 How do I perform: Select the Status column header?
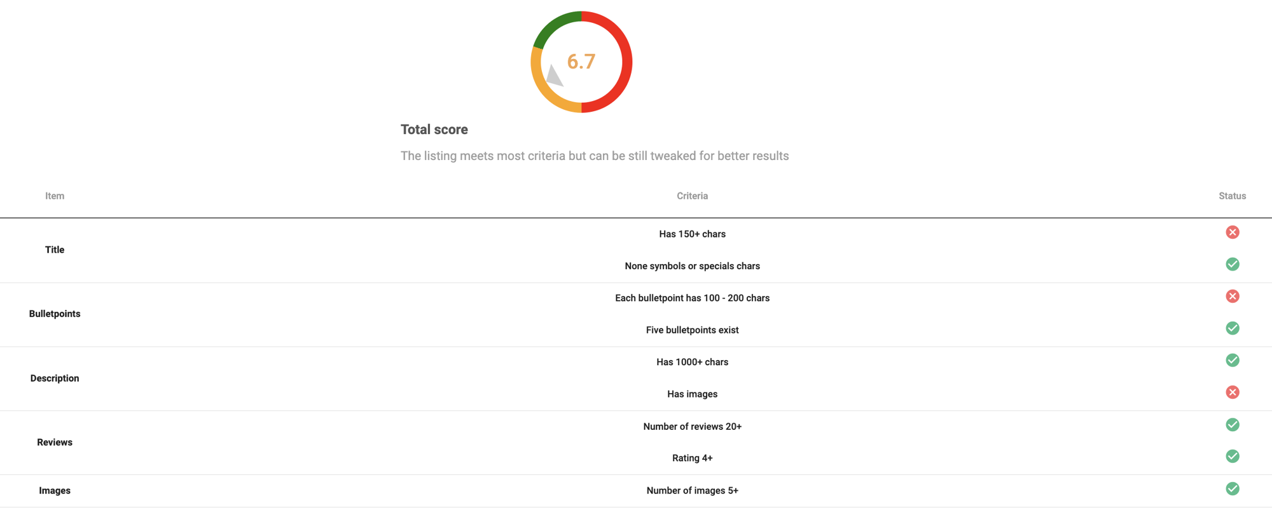point(1232,196)
